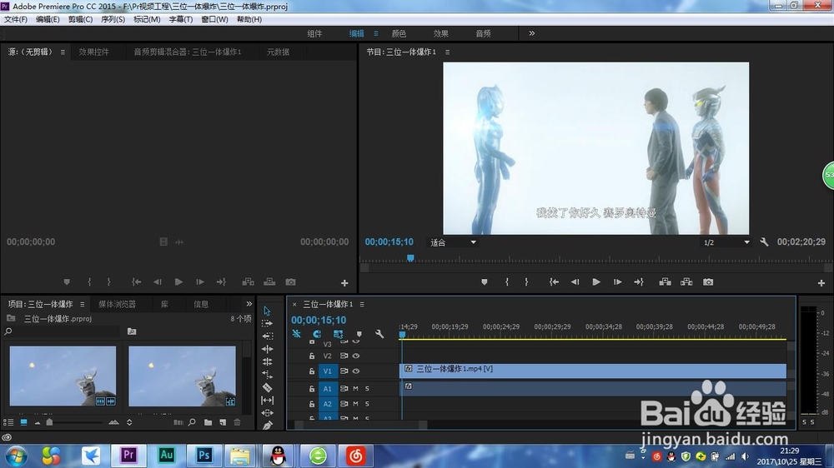Viewport: 834px width, 468px height.
Task: Click Extract button in Program monitor
Action: coord(686,282)
